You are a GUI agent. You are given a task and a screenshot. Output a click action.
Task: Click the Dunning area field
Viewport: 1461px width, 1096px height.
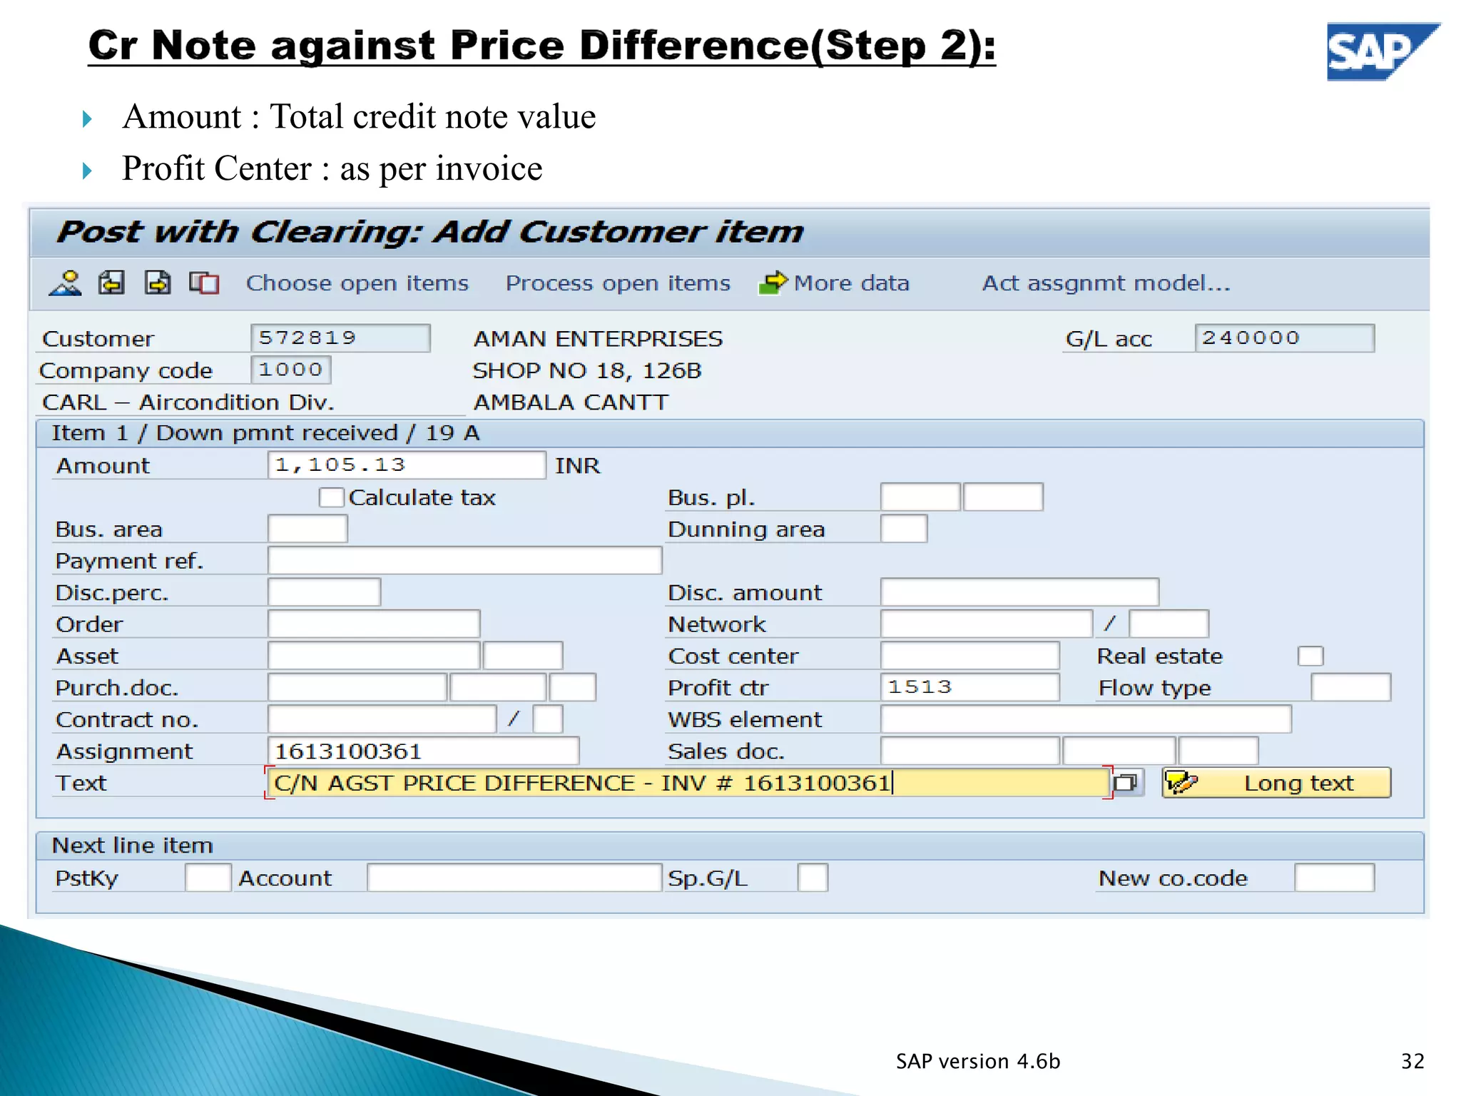(x=904, y=529)
